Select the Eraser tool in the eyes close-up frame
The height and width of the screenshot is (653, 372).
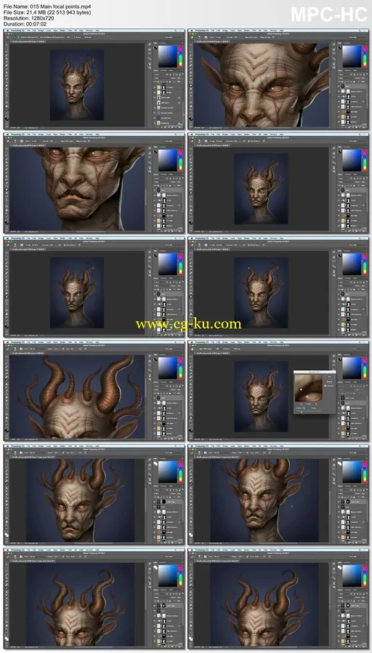[190, 79]
